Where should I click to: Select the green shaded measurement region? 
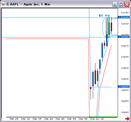coord(108,27)
